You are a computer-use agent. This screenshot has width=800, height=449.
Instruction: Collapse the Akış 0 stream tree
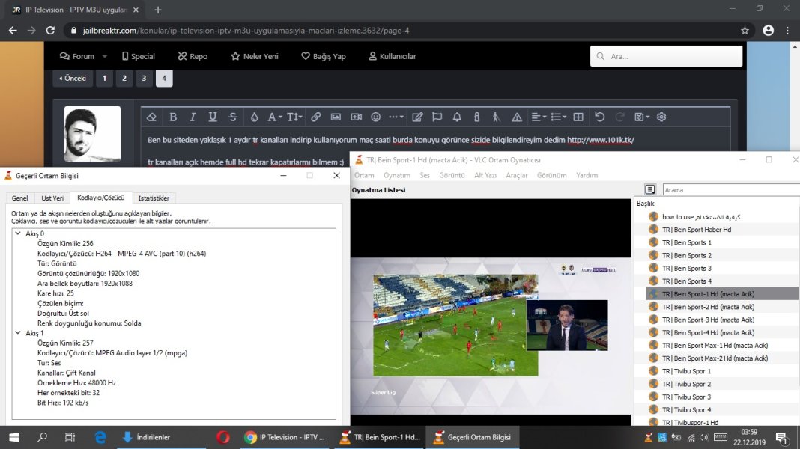(18, 233)
